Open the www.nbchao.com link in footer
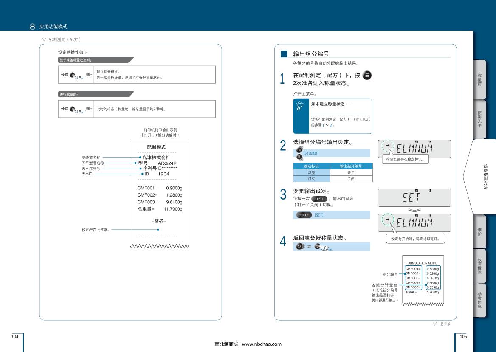Image resolution: width=496 pixels, height=352 pixels. click(x=262, y=344)
